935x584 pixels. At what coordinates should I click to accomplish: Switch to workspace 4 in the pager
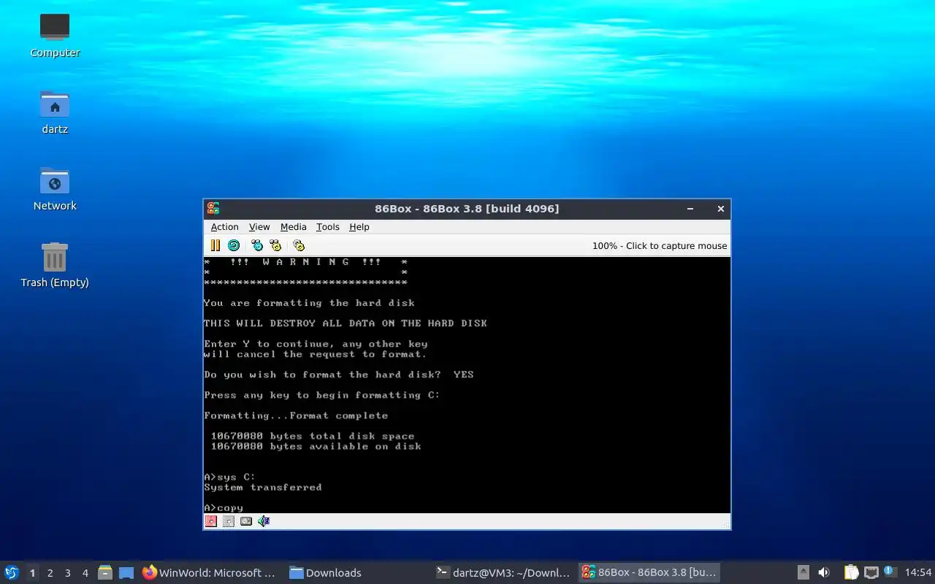coord(85,573)
